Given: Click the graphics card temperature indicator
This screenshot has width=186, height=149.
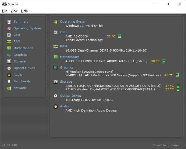Looking at the screenshot, I should click(x=177, y=75).
